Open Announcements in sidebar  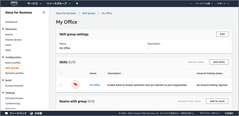pos(14,86)
